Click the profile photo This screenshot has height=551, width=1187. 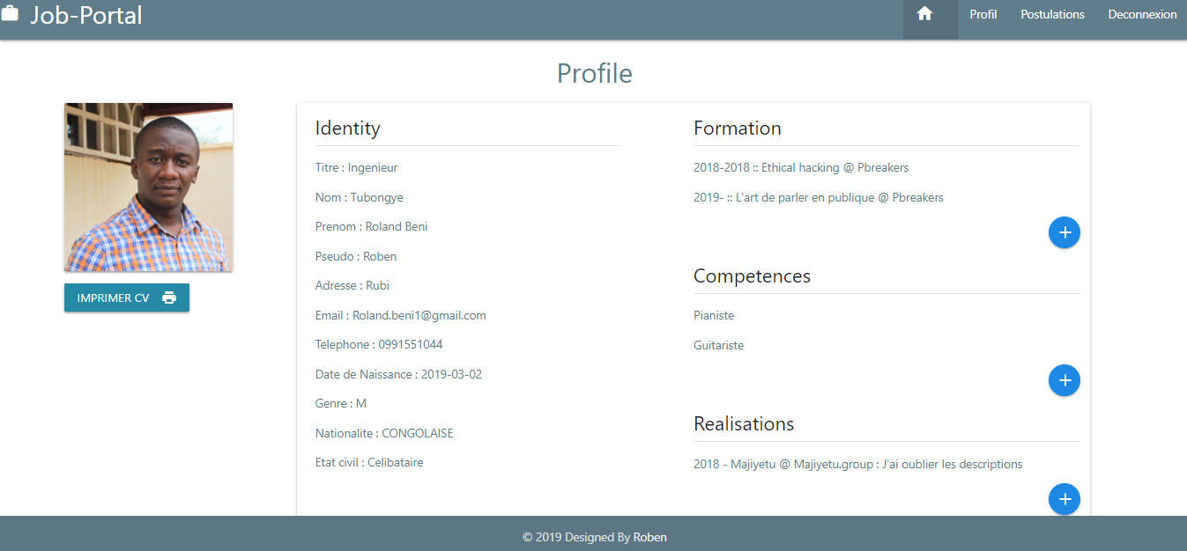coord(148,187)
